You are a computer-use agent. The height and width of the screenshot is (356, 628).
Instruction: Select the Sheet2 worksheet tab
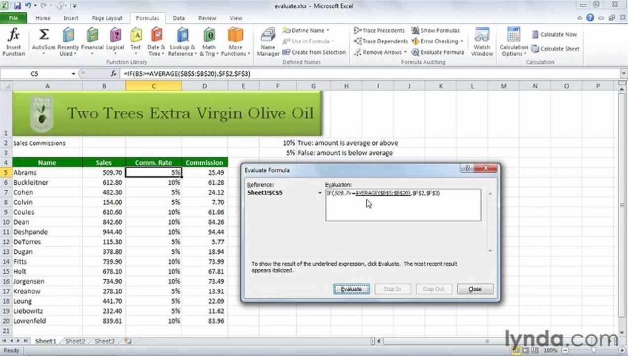[x=75, y=341]
